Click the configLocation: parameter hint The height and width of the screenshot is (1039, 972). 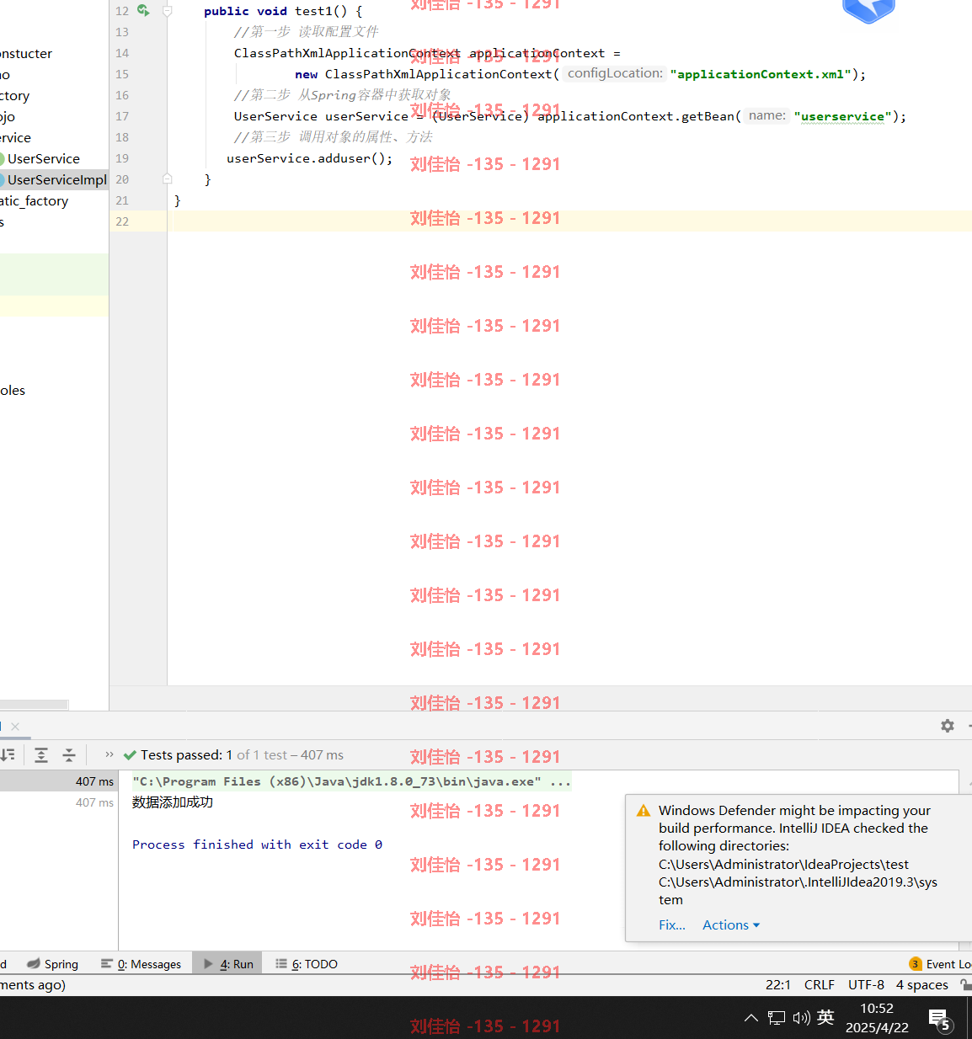click(615, 73)
